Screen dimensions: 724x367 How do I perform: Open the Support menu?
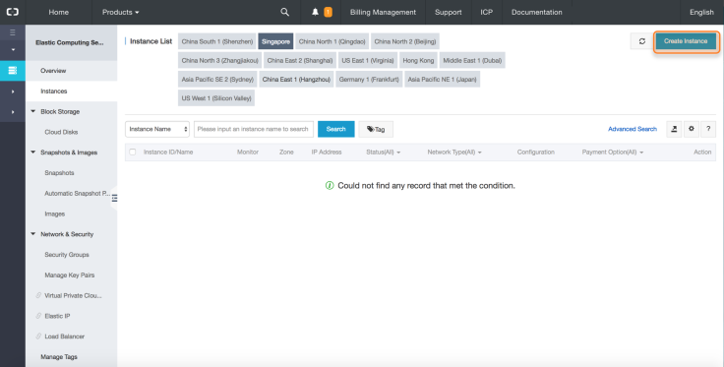click(x=448, y=12)
